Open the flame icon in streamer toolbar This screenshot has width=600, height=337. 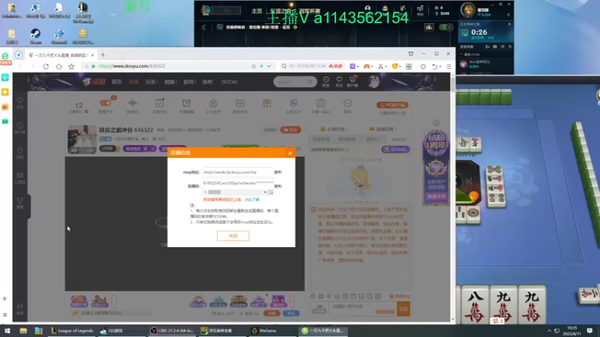click(213, 103)
